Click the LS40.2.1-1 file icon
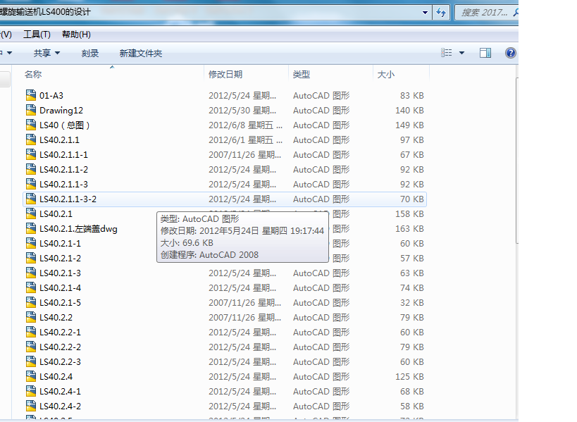This screenshot has height=422, width=577. [x=31, y=243]
